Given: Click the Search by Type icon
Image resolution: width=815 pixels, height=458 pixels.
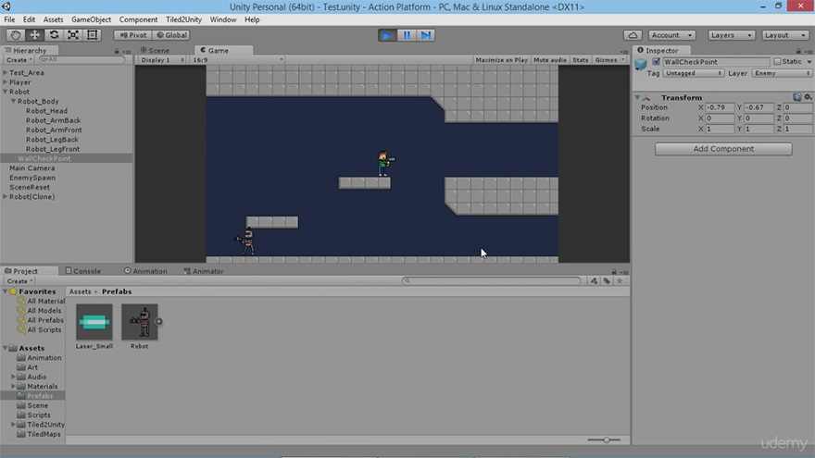Looking at the screenshot, I should (x=594, y=281).
